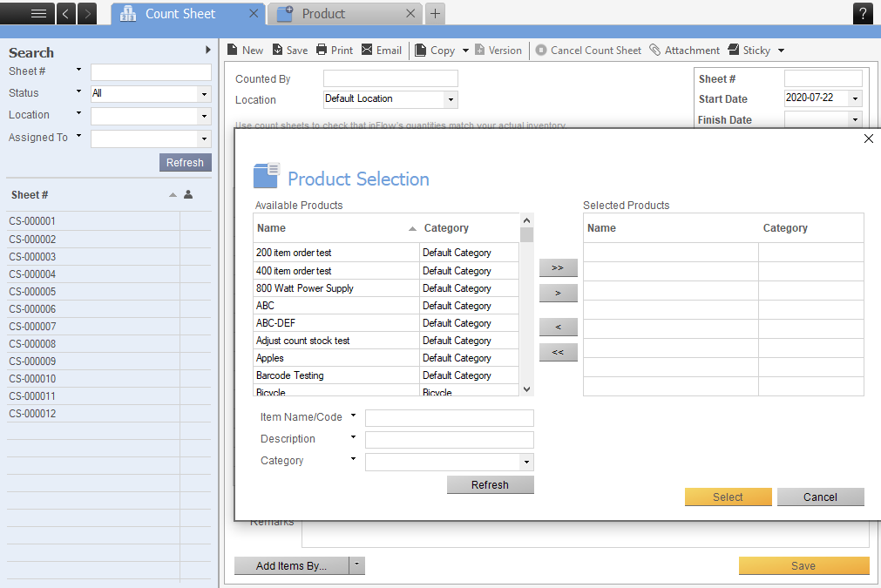The height and width of the screenshot is (588, 881).
Task: Open the Attachment paperclip icon
Action: click(655, 51)
